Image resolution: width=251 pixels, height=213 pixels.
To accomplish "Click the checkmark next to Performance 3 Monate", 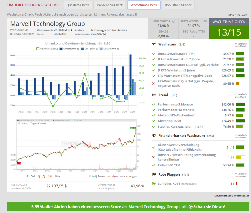I will [154, 104].
